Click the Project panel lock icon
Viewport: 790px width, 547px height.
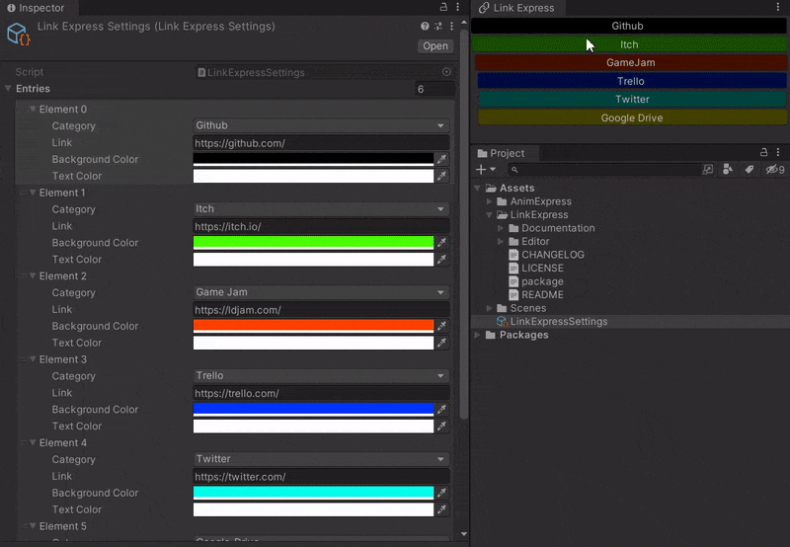tap(763, 152)
